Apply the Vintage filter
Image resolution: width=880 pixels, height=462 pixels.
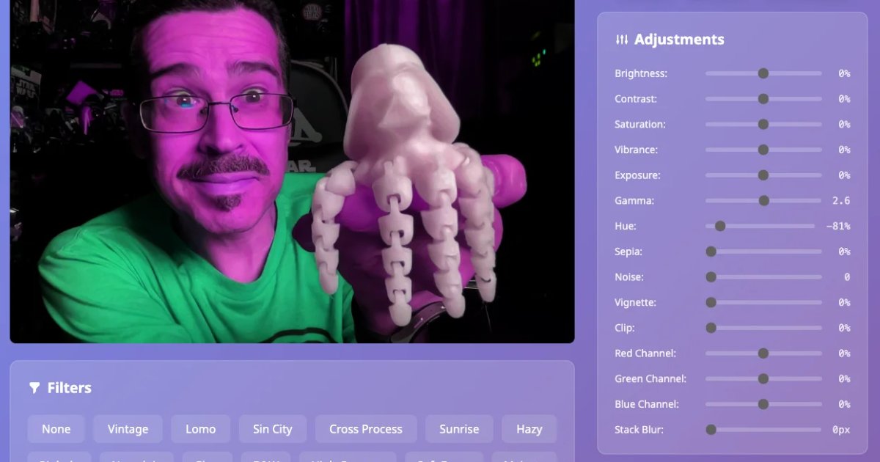point(128,429)
